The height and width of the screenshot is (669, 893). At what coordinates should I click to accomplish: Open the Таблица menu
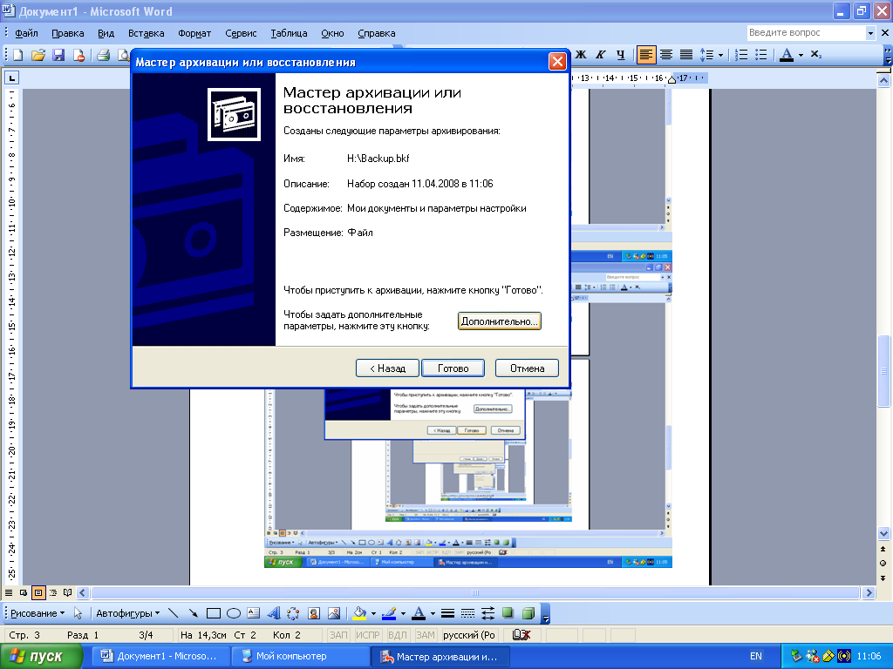pyautogui.click(x=289, y=33)
